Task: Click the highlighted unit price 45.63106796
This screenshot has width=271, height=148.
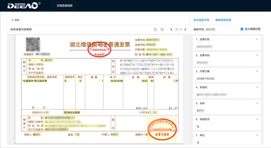Action: coord(117,81)
